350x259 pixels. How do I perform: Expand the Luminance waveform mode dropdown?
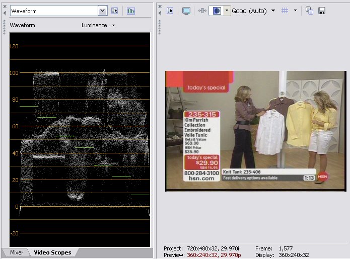113,26
